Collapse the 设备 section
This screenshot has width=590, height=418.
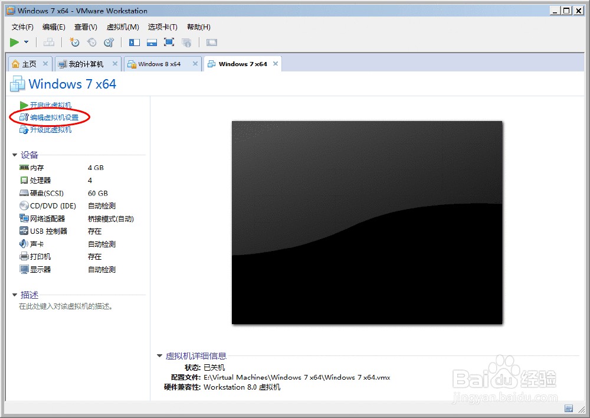click(15, 155)
